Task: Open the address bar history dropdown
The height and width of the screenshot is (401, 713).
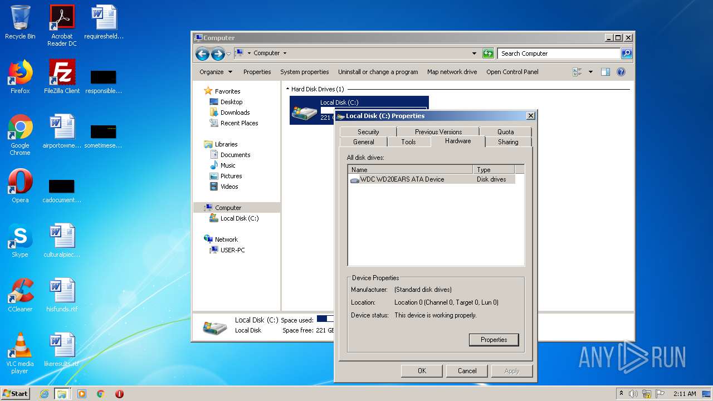Action: [474, 53]
